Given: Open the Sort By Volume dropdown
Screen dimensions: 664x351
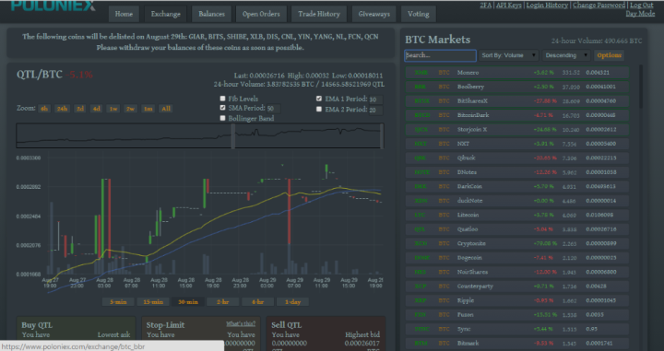Looking at the screenshot, I should [x=508, y=55].
